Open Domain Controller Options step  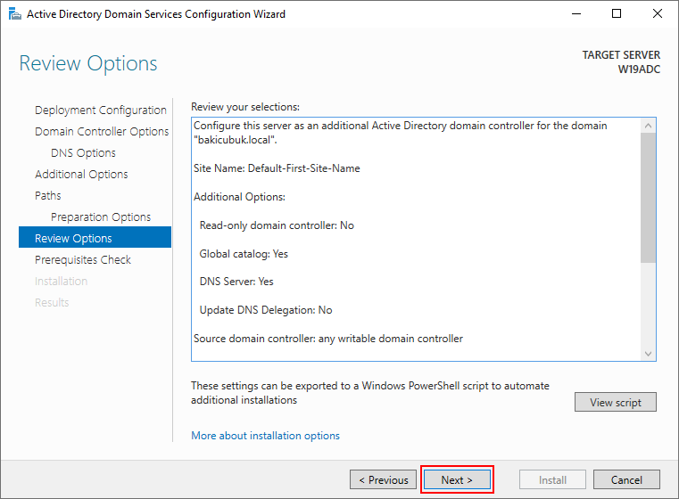[102, 132]
